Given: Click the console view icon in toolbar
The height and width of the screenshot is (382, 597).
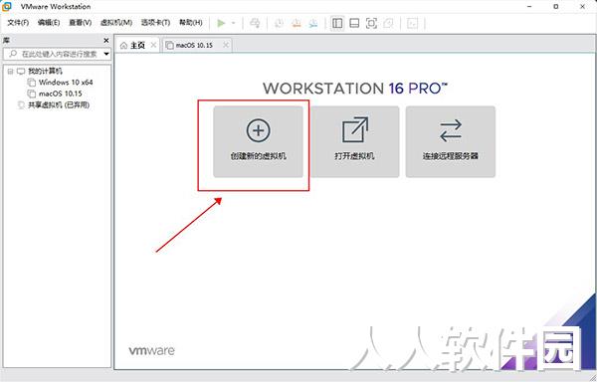Looking at the screenshot, I should point(412,23).
